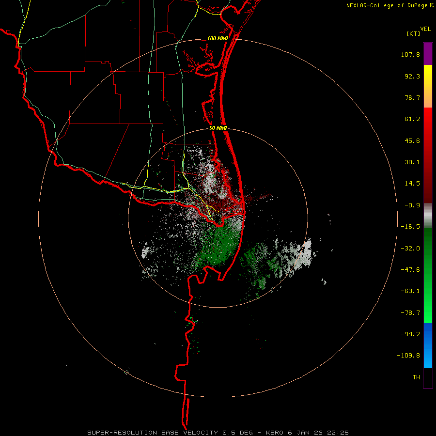Select the -78.7 velocity scale value
The width and height of the screenshot is (436, 436).
(x=410, y=313)
